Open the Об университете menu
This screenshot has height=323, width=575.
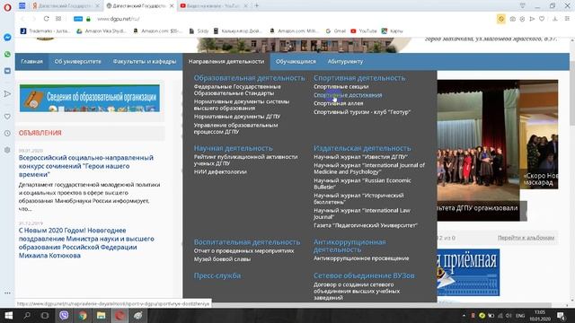pos(78,62)
